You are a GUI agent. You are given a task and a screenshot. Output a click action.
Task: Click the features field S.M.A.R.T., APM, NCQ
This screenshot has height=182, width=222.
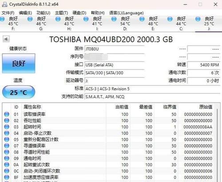point(152,97)
